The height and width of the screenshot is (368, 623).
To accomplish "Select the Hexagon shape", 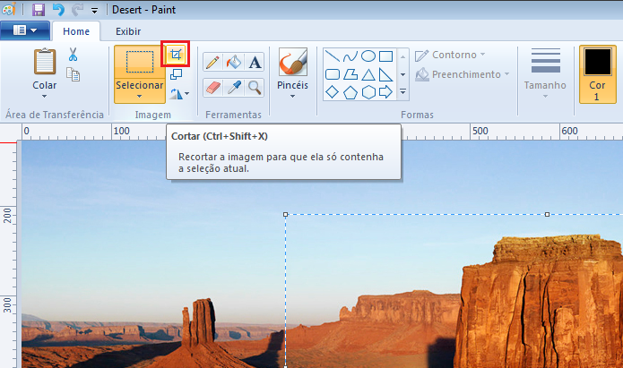I will [x=368, y=92].
